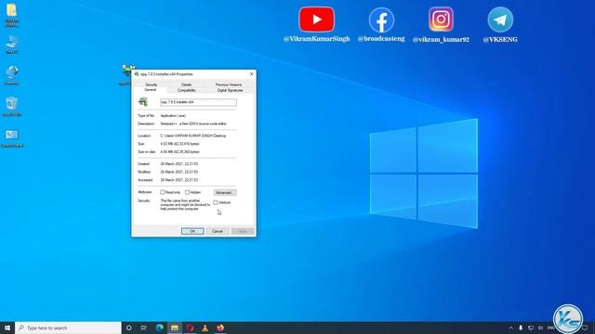This screenshot has width=595, height=334.
Task: Switch to the Security tab
Action: point(152,84)
